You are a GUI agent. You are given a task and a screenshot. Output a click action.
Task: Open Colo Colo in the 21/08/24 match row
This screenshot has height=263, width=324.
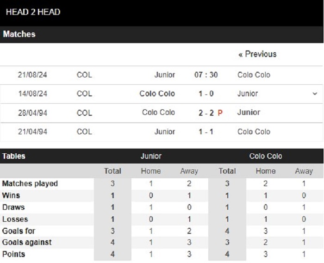[254, 75]
